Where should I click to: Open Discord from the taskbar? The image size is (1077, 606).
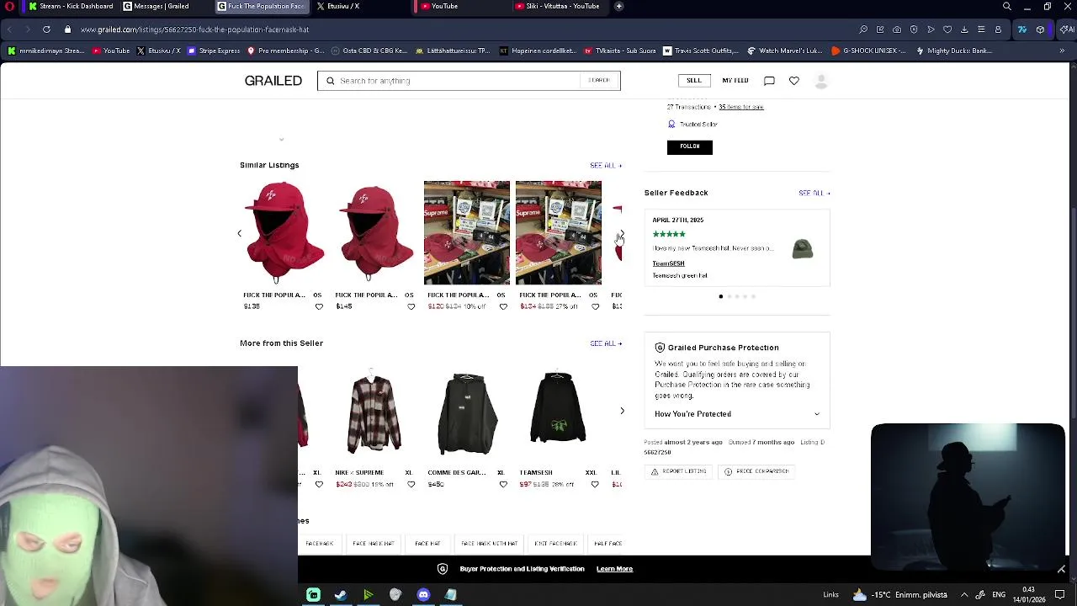(x=423, y=595)
